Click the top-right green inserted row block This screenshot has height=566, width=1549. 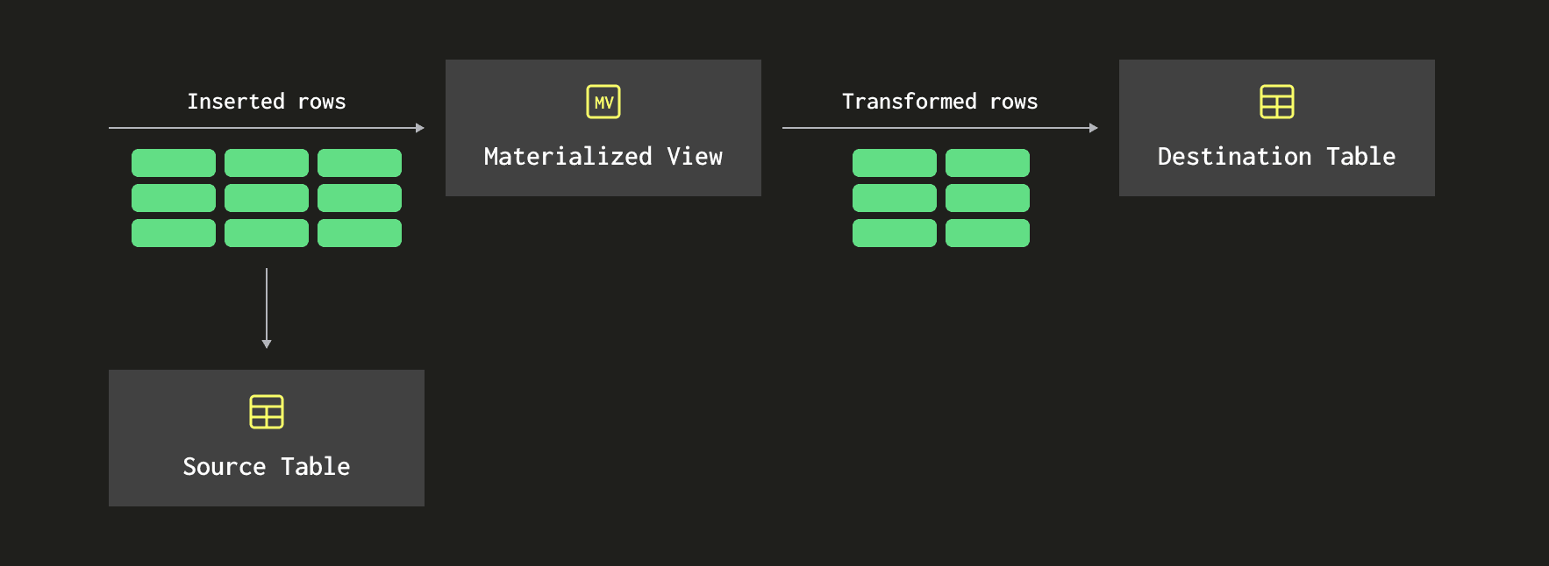click(x=360, y=163)
